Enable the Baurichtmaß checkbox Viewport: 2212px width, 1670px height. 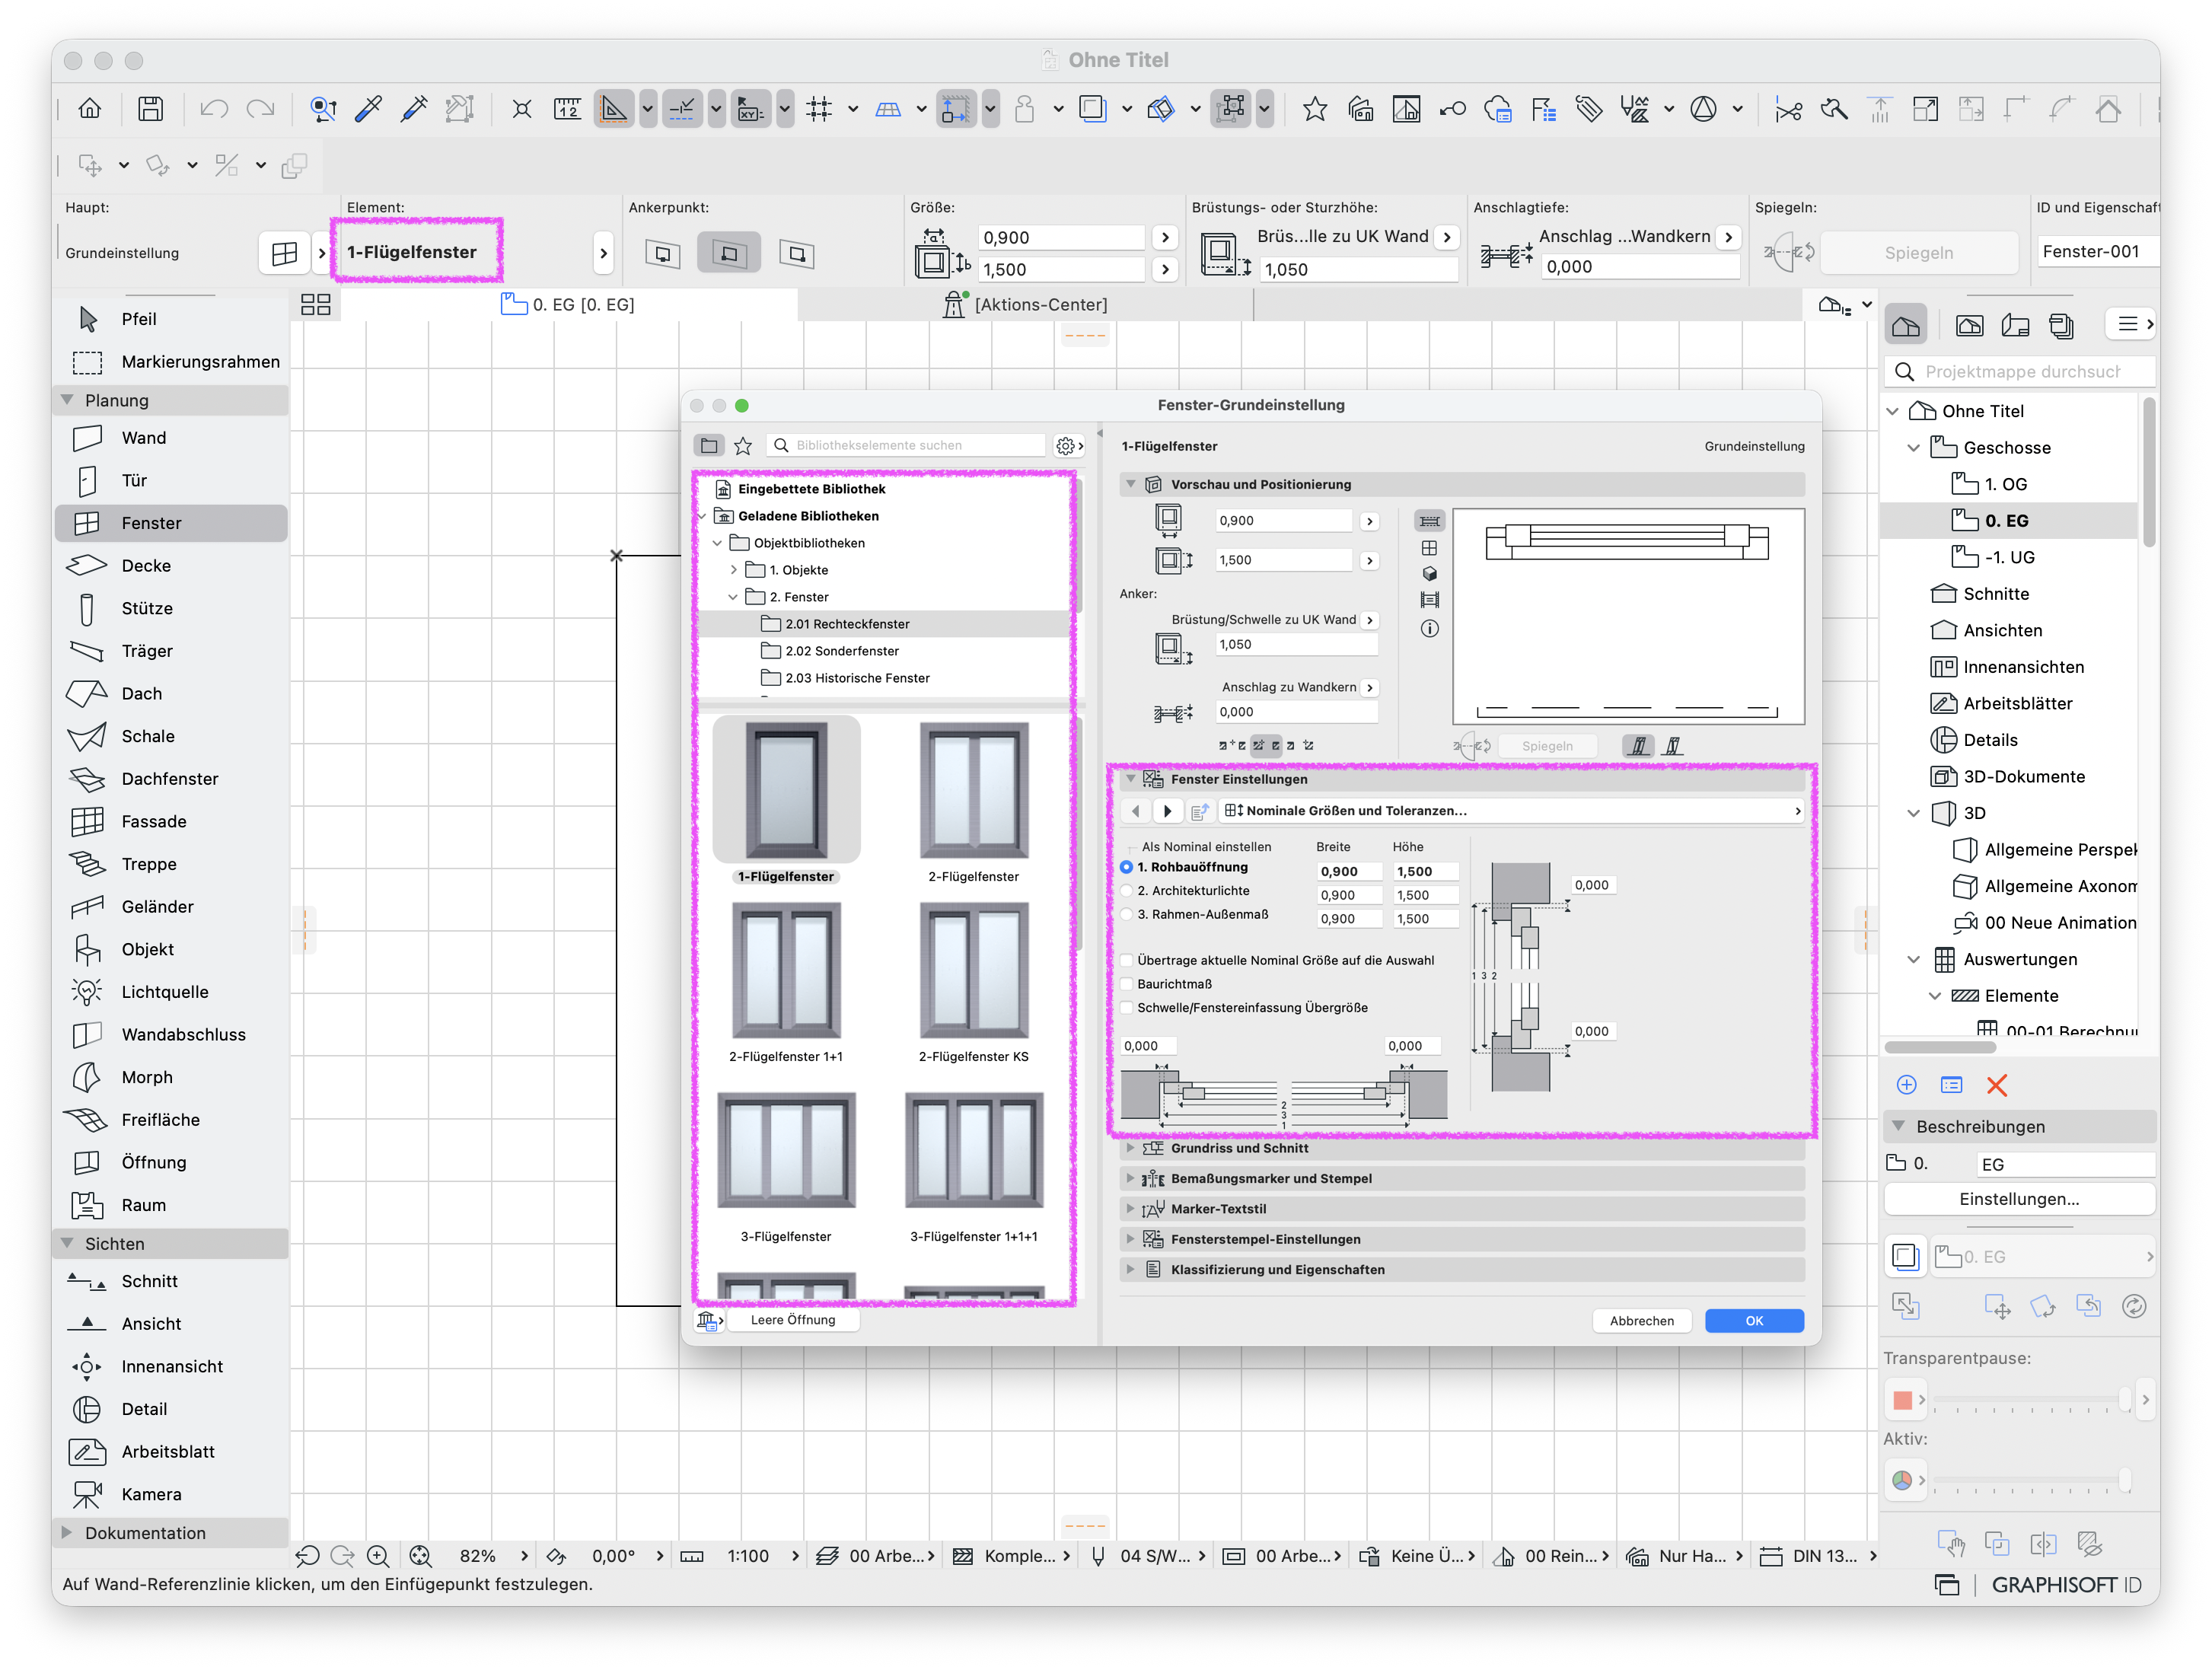(1127, 985)
